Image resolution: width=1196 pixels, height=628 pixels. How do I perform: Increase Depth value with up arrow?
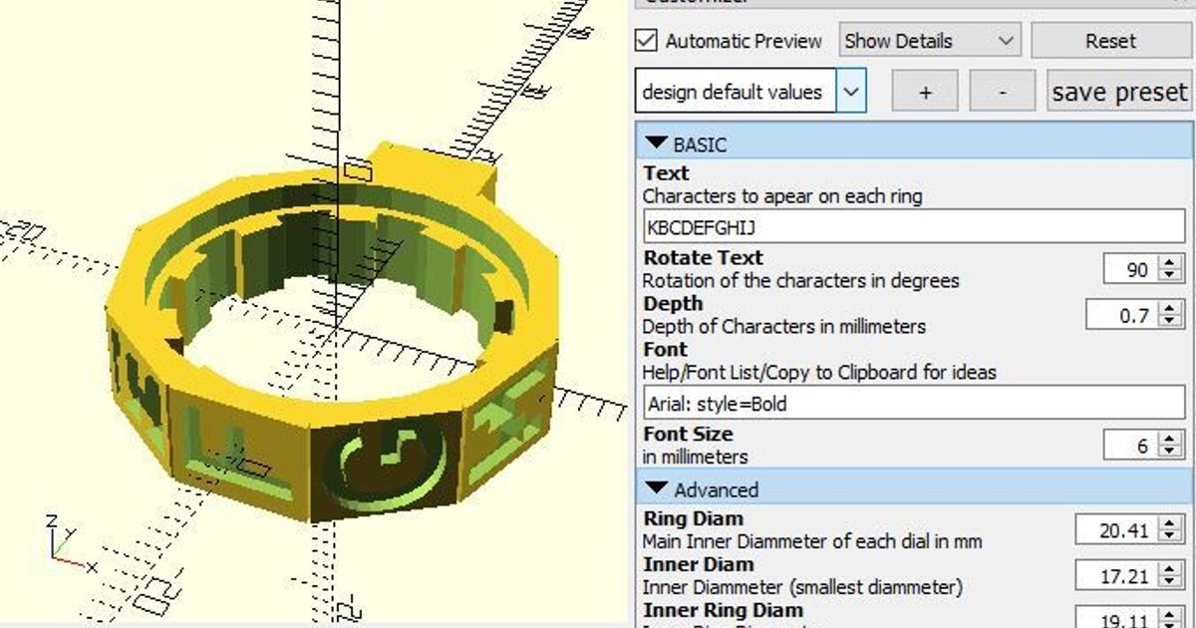pos(1170,309)
